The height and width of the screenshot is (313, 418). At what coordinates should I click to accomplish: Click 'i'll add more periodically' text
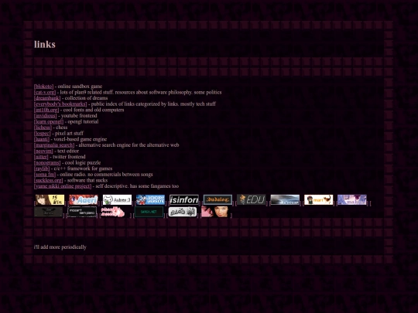point(60,247)
